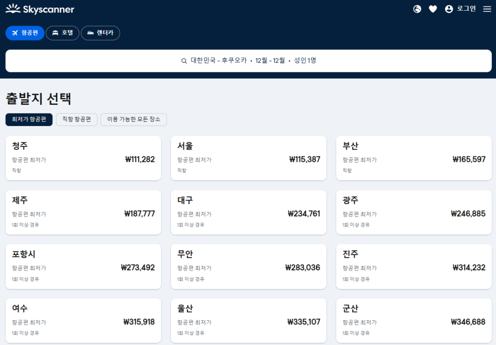Click the ₩335,107 price for 울산

click(x=303, y=322)
